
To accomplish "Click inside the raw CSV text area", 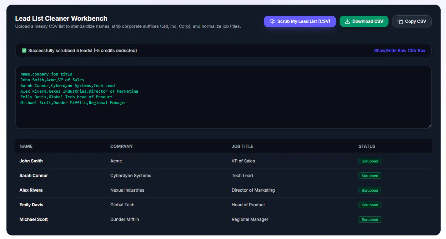I will click(x=223, y=97).
